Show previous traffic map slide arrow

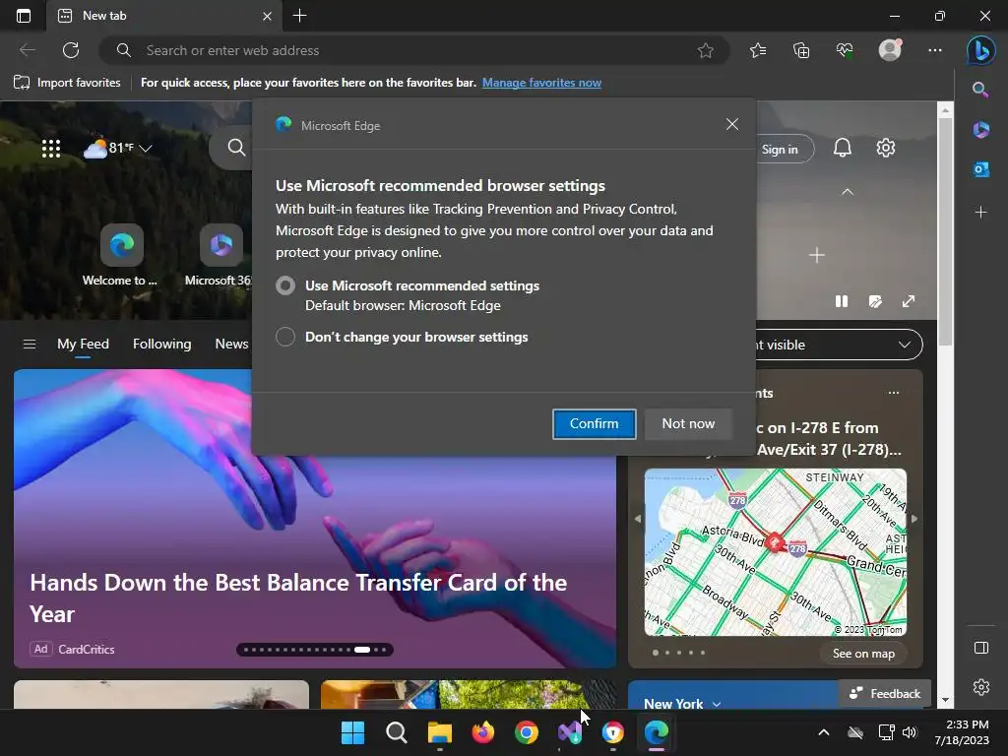[638, 518]
